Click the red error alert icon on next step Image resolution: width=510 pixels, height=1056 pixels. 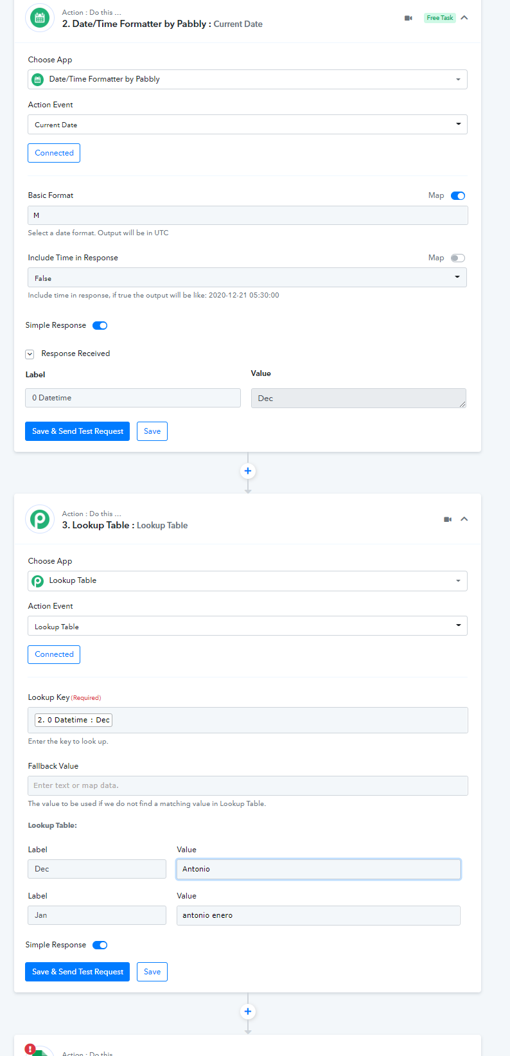pos(30,1049)
